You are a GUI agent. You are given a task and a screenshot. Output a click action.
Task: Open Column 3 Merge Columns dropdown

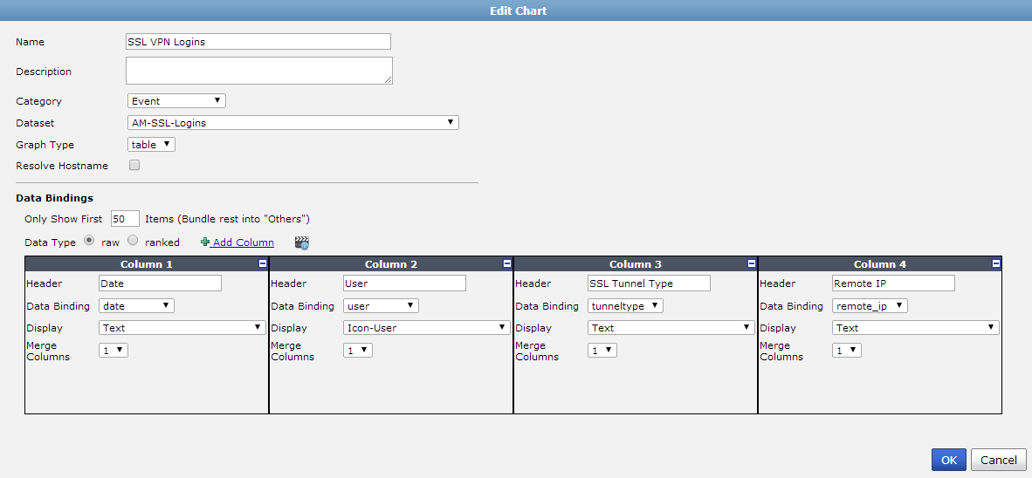[602, 351]
